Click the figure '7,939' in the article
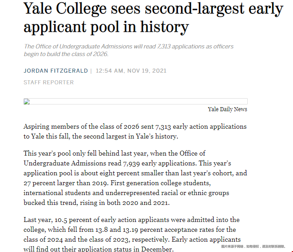293x252 pixels. pos(131,163)
